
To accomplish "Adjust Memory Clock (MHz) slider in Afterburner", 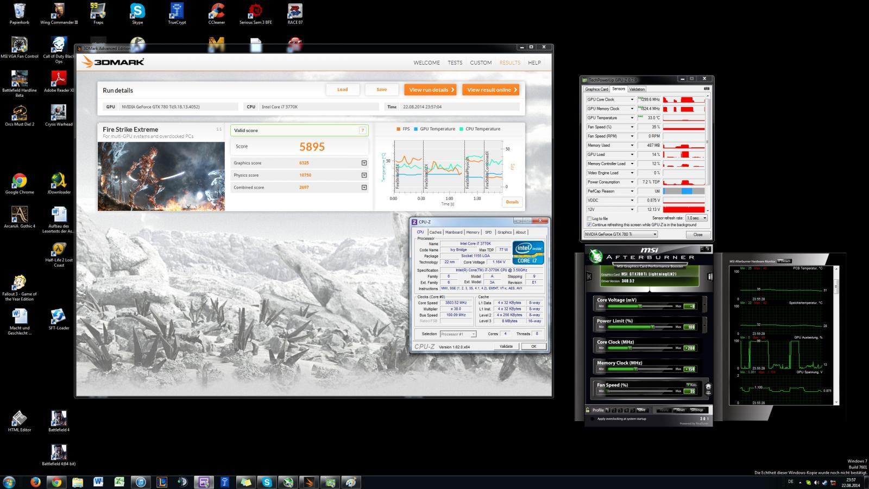I will 640,369.
